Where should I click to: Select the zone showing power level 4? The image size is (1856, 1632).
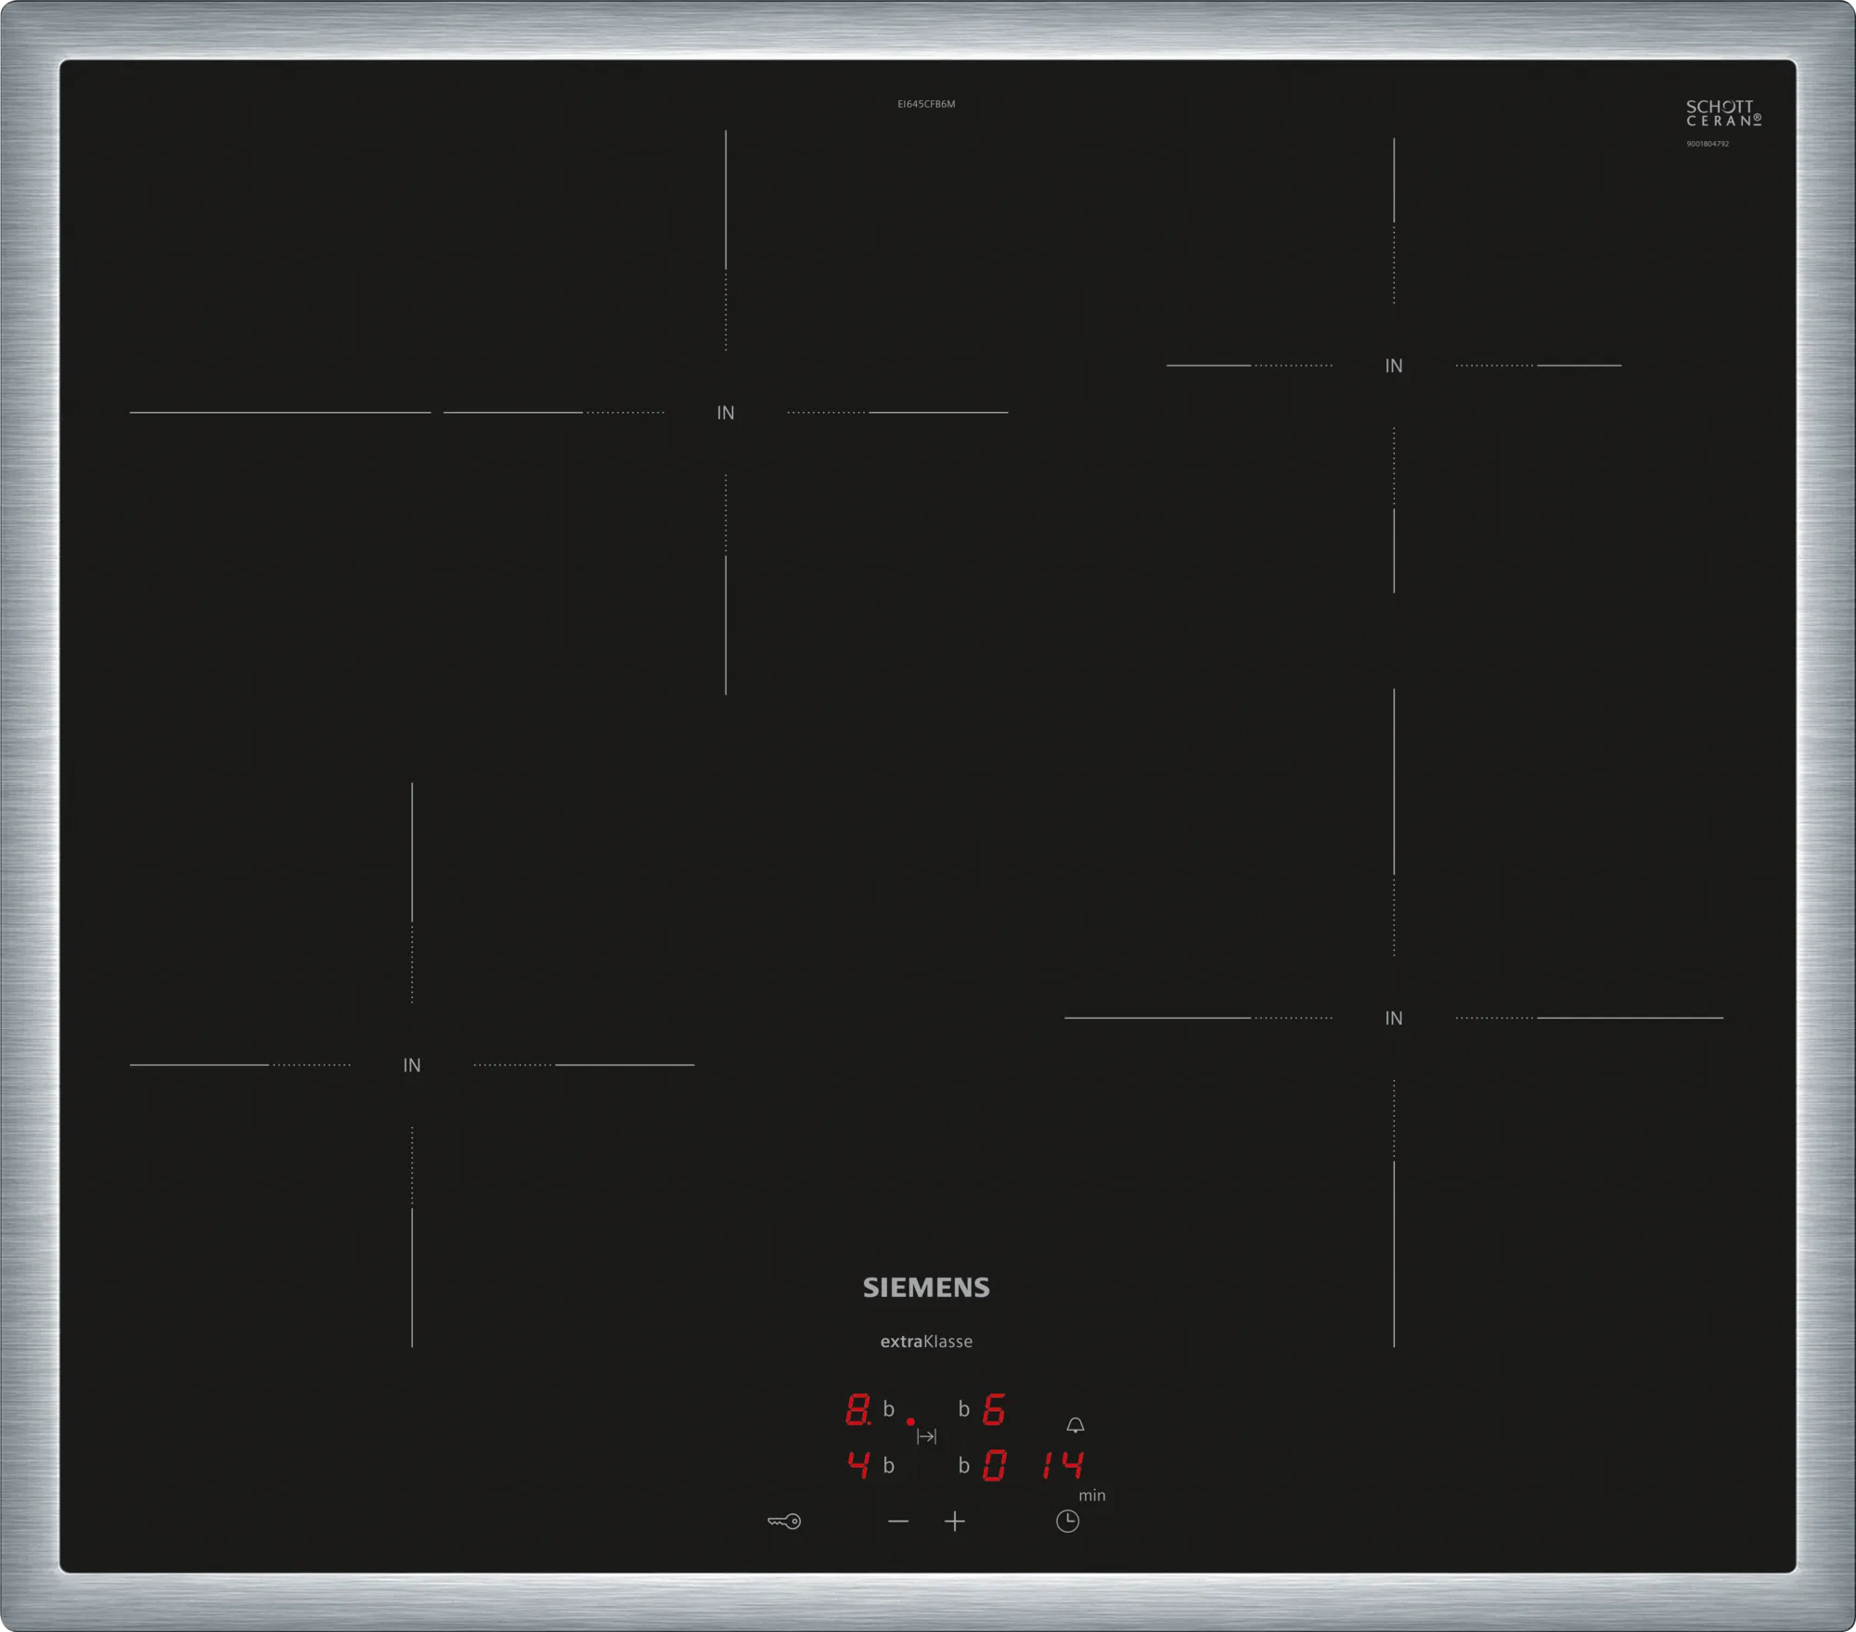pyautogui.click(x=858, y=1465)
